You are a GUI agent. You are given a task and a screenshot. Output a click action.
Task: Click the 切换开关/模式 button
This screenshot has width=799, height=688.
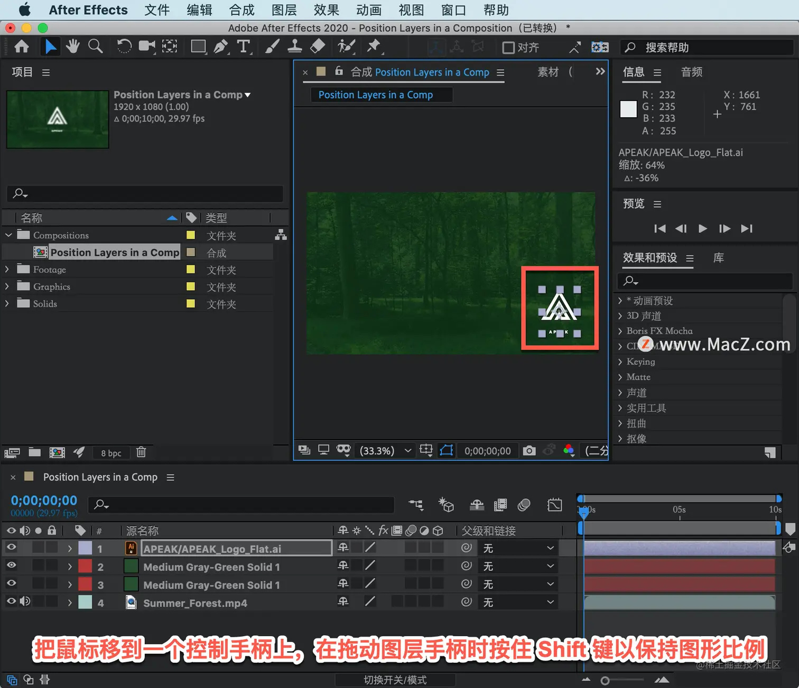395,680
